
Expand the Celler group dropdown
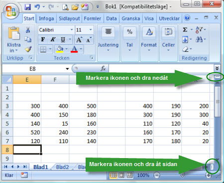(168, 50)
